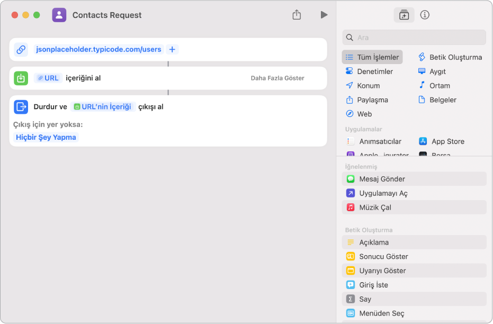The width and height of the screenshot is (493, 324).
Task: Add the Menüden Seç action
Action: pyautogui.click(x=414, y=313)
